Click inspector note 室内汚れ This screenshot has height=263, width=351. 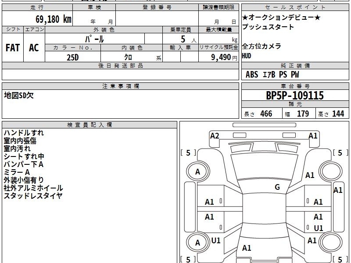[17, 149]
